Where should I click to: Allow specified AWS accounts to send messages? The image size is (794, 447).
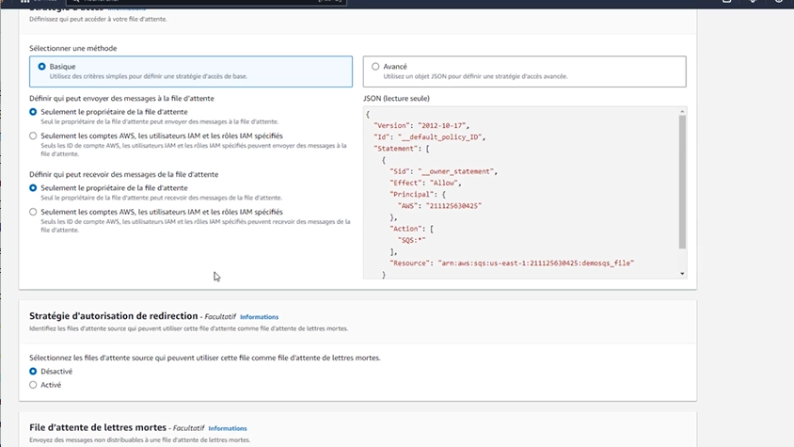34,136
